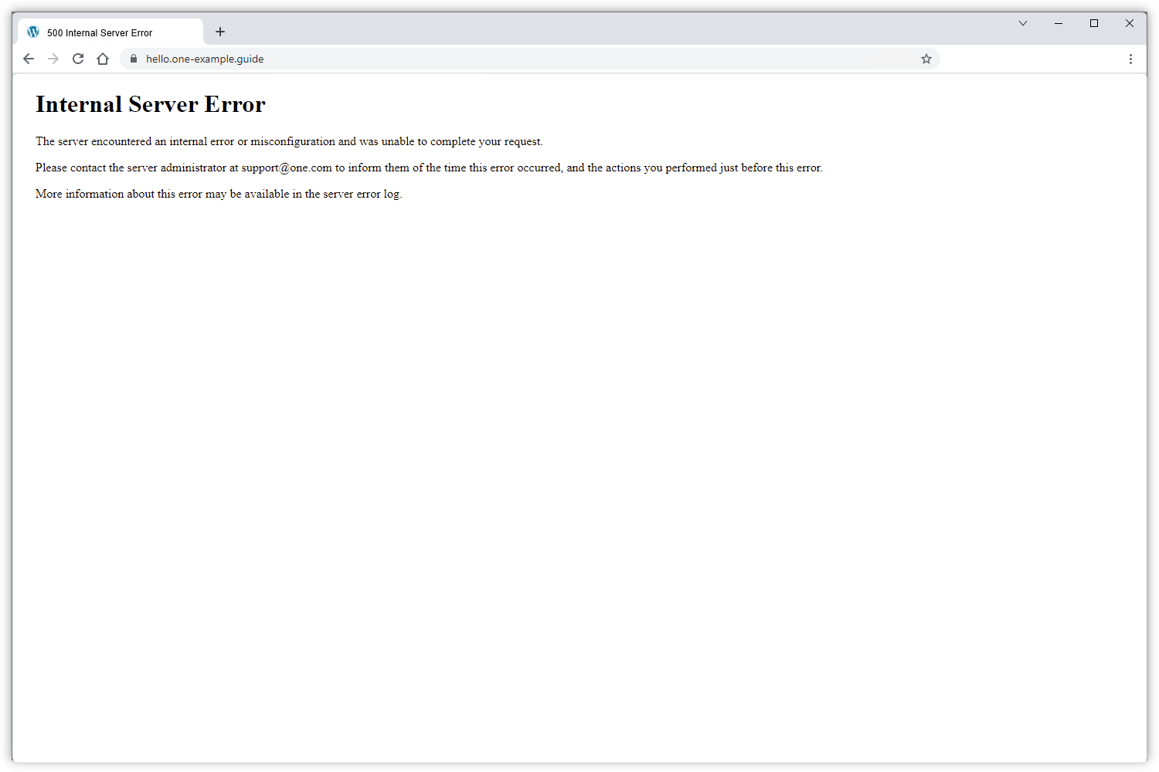1159x772 pixels.
Task: Click the support@one.com email address
Action: [x=286, y=168]
